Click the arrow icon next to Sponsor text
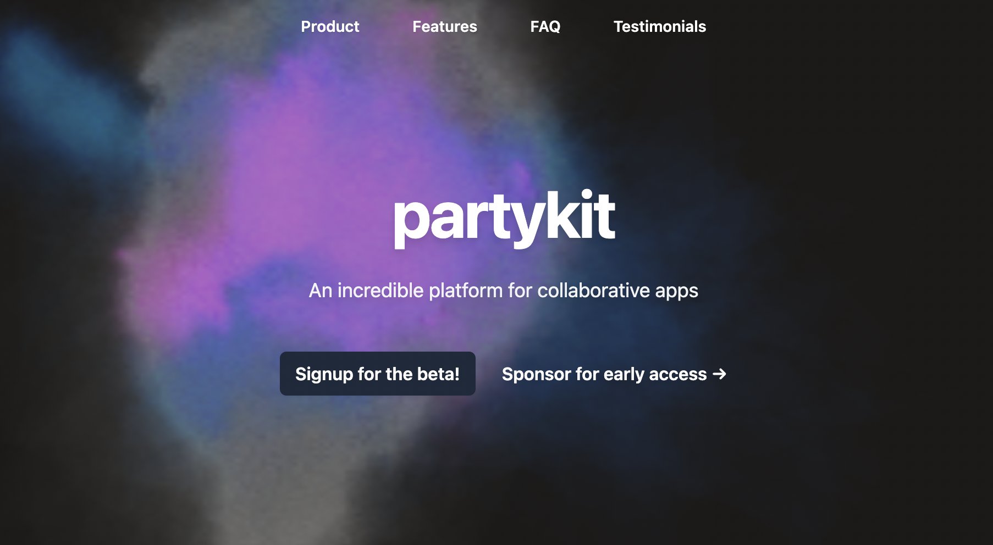This screenshot has height=545, width=993. coord(718,374)
